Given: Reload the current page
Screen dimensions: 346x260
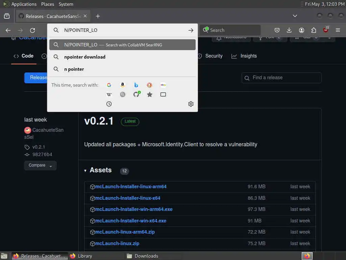Looking at the screenshot, I should click(32, 30).
